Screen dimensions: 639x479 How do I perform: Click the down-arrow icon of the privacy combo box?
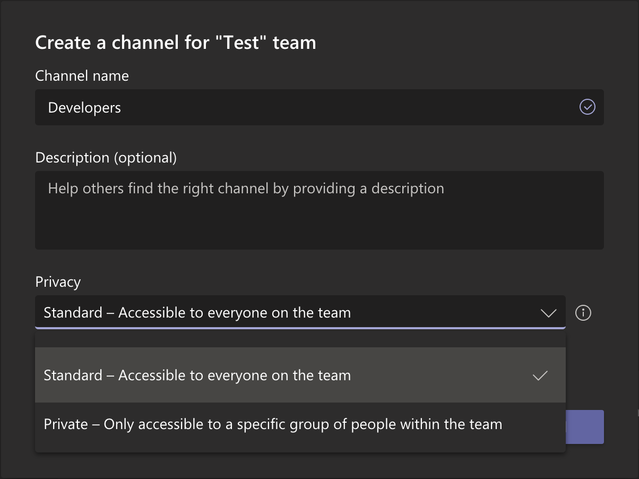pos(549,313)
